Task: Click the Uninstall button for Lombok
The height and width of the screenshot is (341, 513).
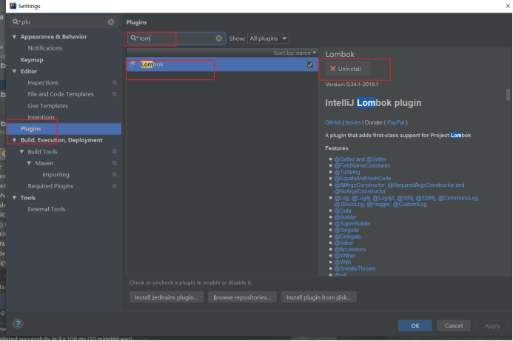Action: 348,69
